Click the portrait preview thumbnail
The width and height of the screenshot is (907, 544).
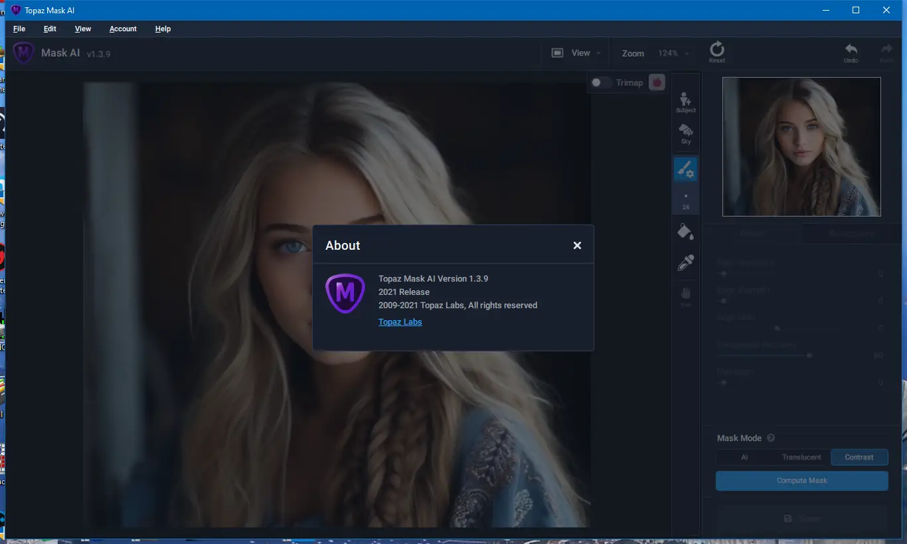pyautogui.click(x=801, y=147)
